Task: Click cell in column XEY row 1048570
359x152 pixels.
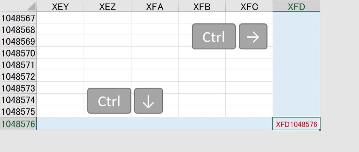Action: coord(60,53)
